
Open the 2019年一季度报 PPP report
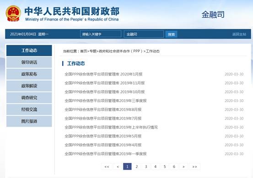pos(106,154)
